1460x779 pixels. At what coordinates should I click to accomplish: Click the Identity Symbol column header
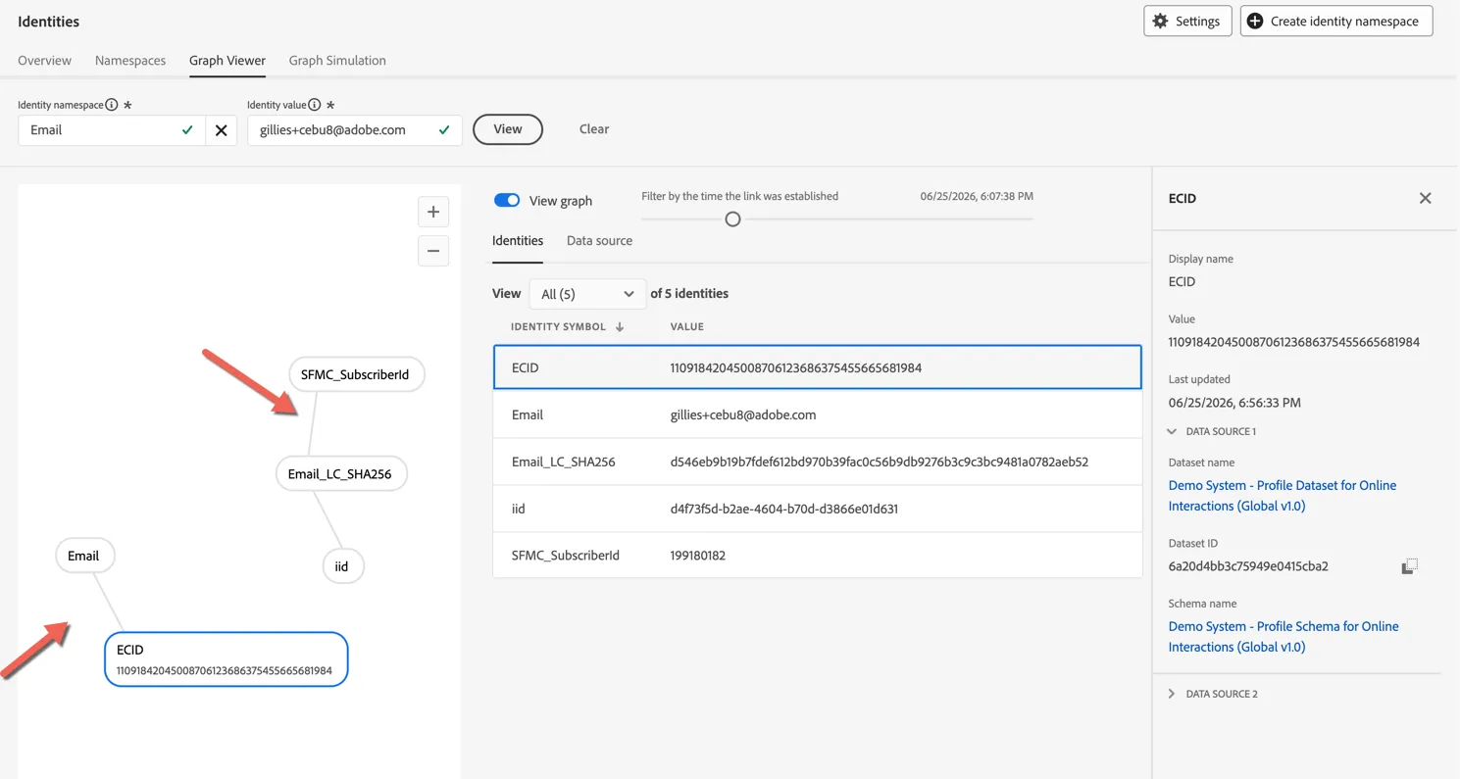pyautogui.click(x=558, y=326)
